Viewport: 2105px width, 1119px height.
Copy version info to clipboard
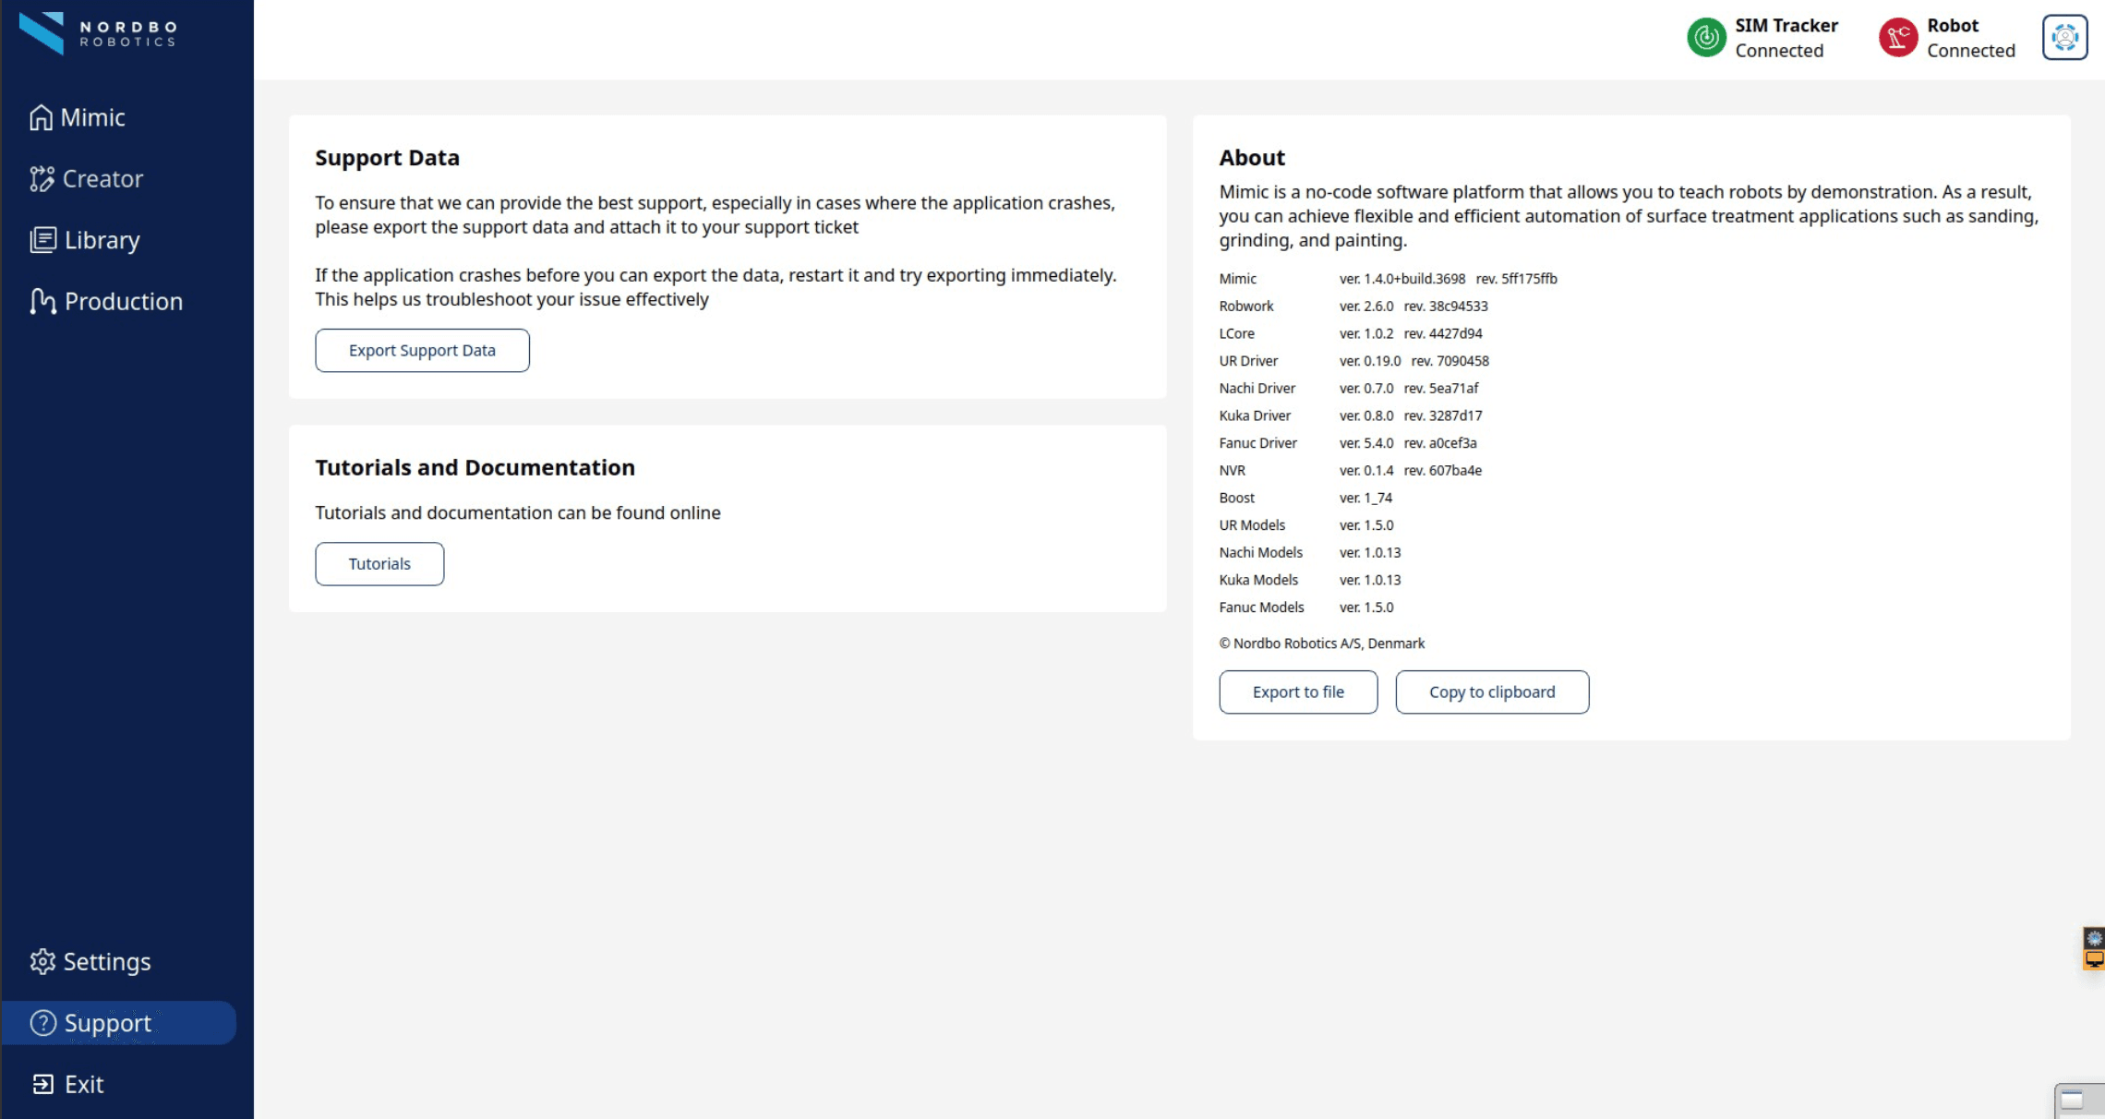[1491, 692]
